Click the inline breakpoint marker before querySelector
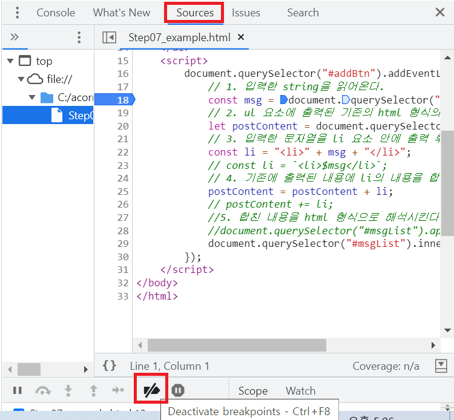This screenshot has height=420, width=454. tap(346, 100)
